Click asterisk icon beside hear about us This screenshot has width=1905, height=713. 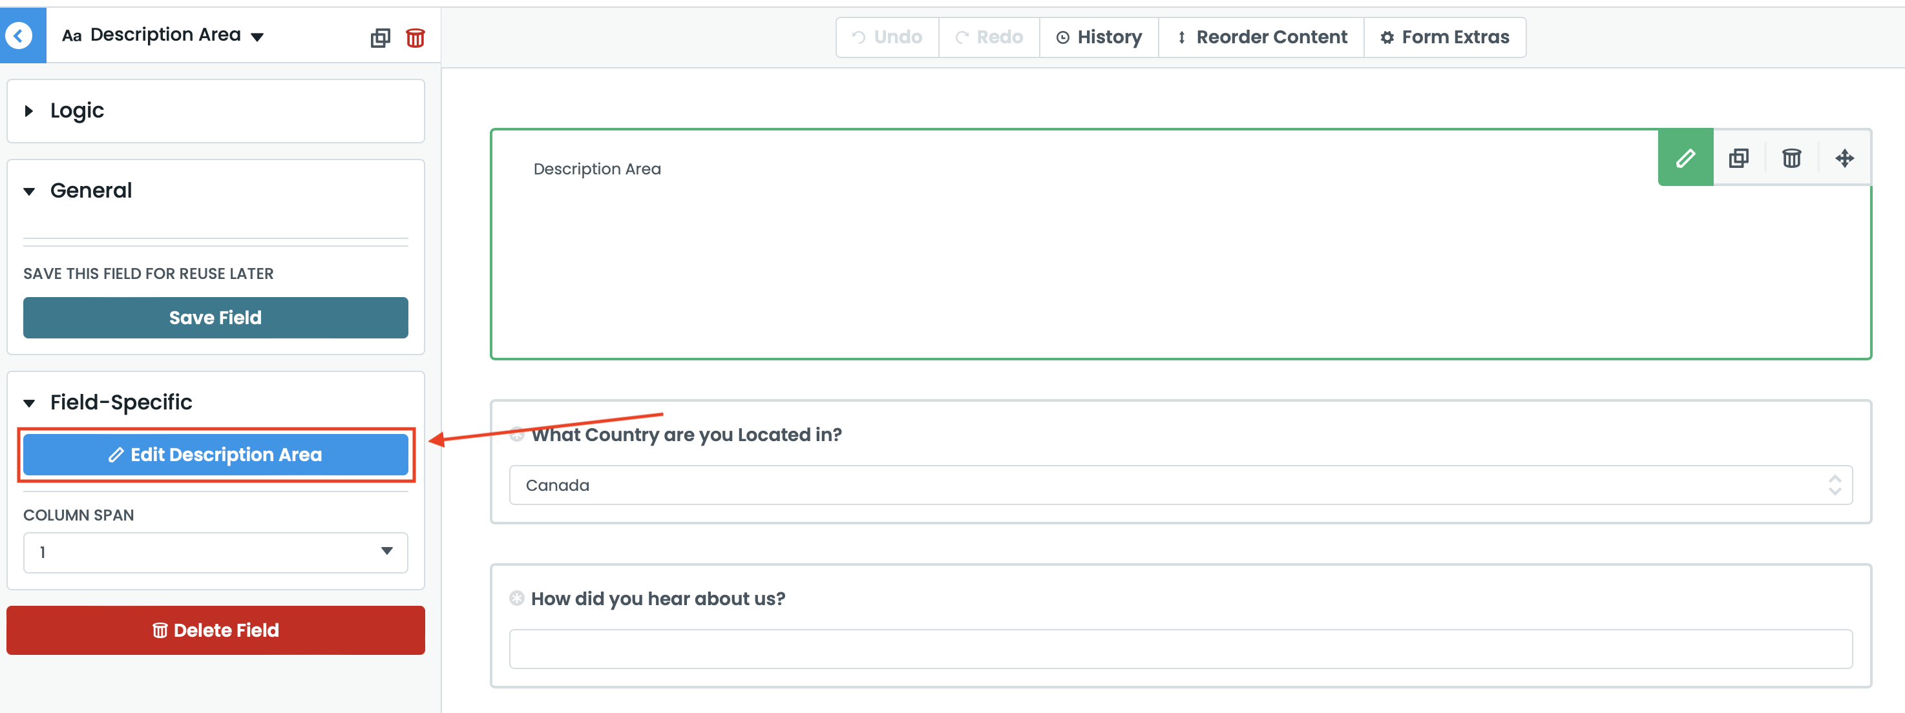click(517, 599)
